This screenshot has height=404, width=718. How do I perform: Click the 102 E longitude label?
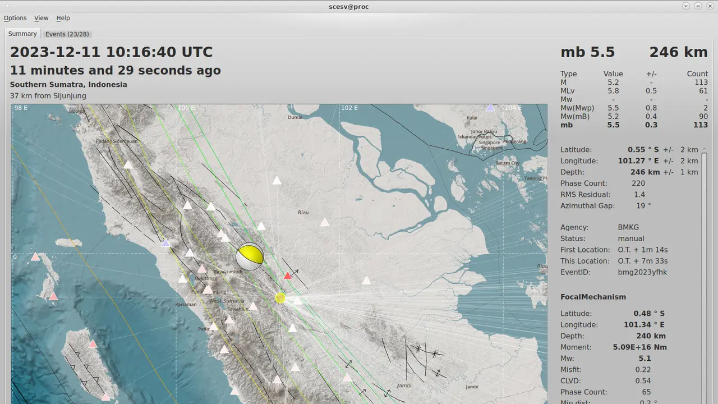coord(348,108)
